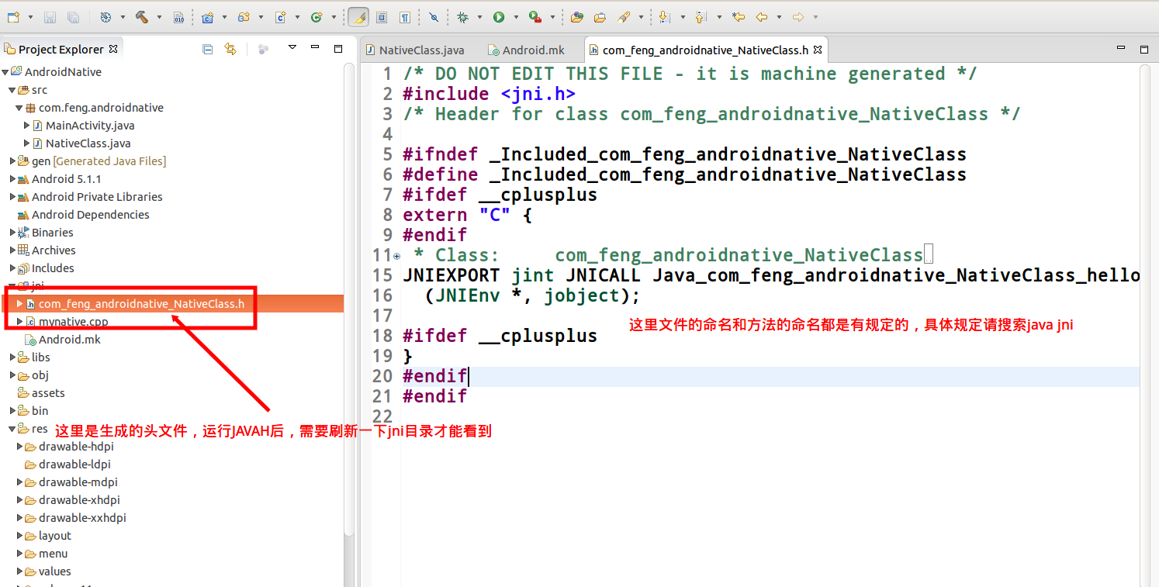Minimize the Project Explorer panel

click(x=315, y=48)
